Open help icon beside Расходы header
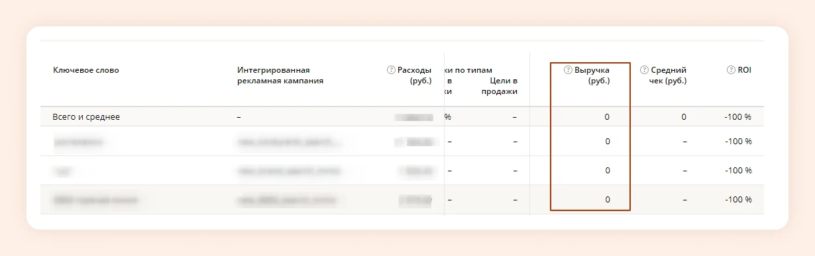This screenshot has height=256, width=815. [391, 70]
